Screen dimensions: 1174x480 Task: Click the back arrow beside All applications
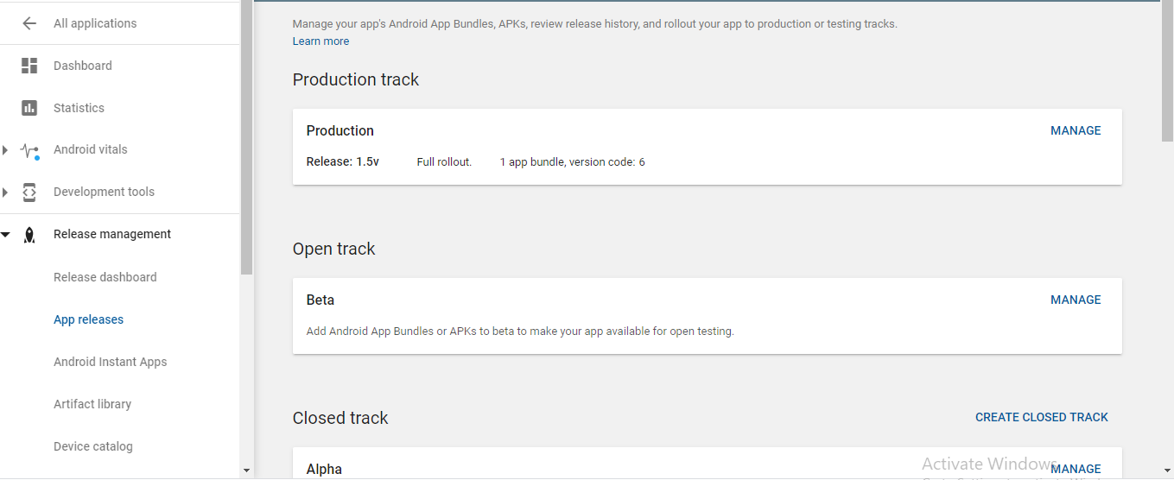click(29, 23)
